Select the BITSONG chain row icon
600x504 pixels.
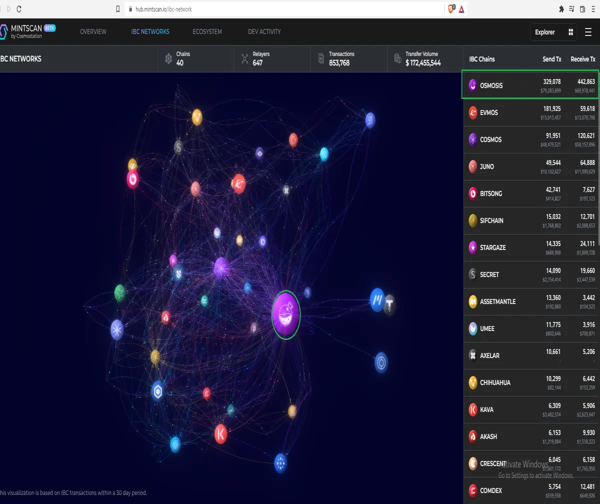tap(472, 193)
